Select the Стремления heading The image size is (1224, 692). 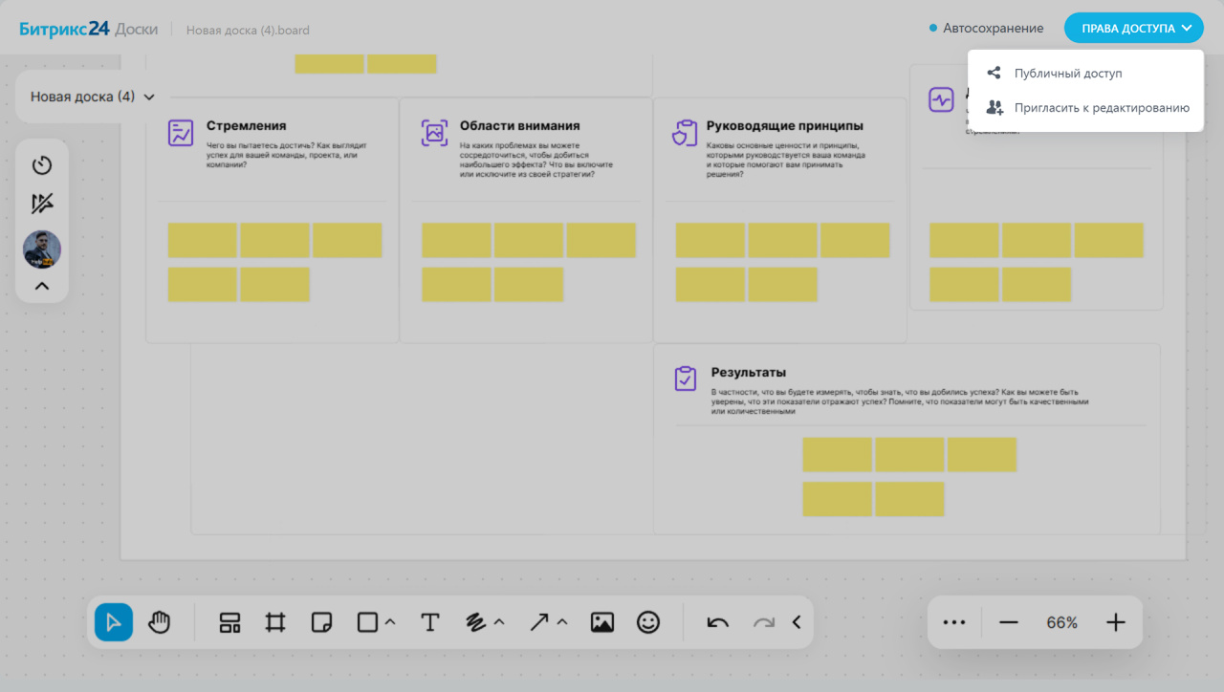[x=246, y=125]
